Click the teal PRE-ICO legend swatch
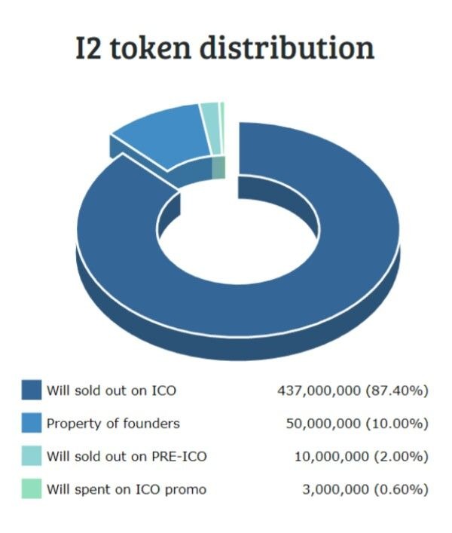The image size is (452, 533). [x=32, y=456]
